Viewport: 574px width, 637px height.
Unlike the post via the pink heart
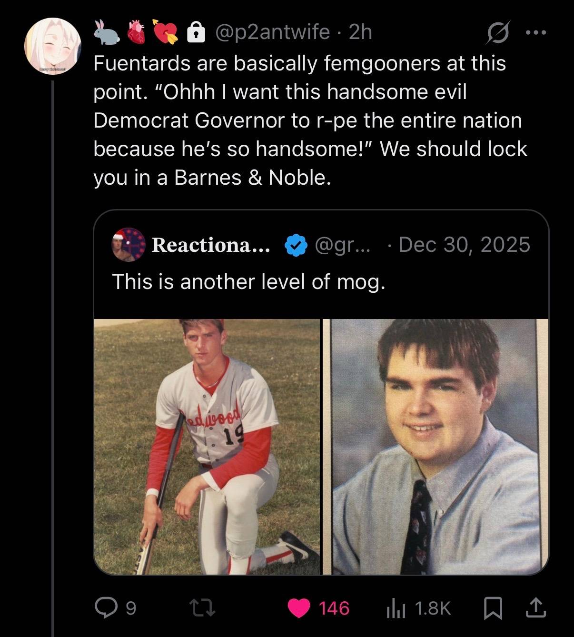point(299,608)
